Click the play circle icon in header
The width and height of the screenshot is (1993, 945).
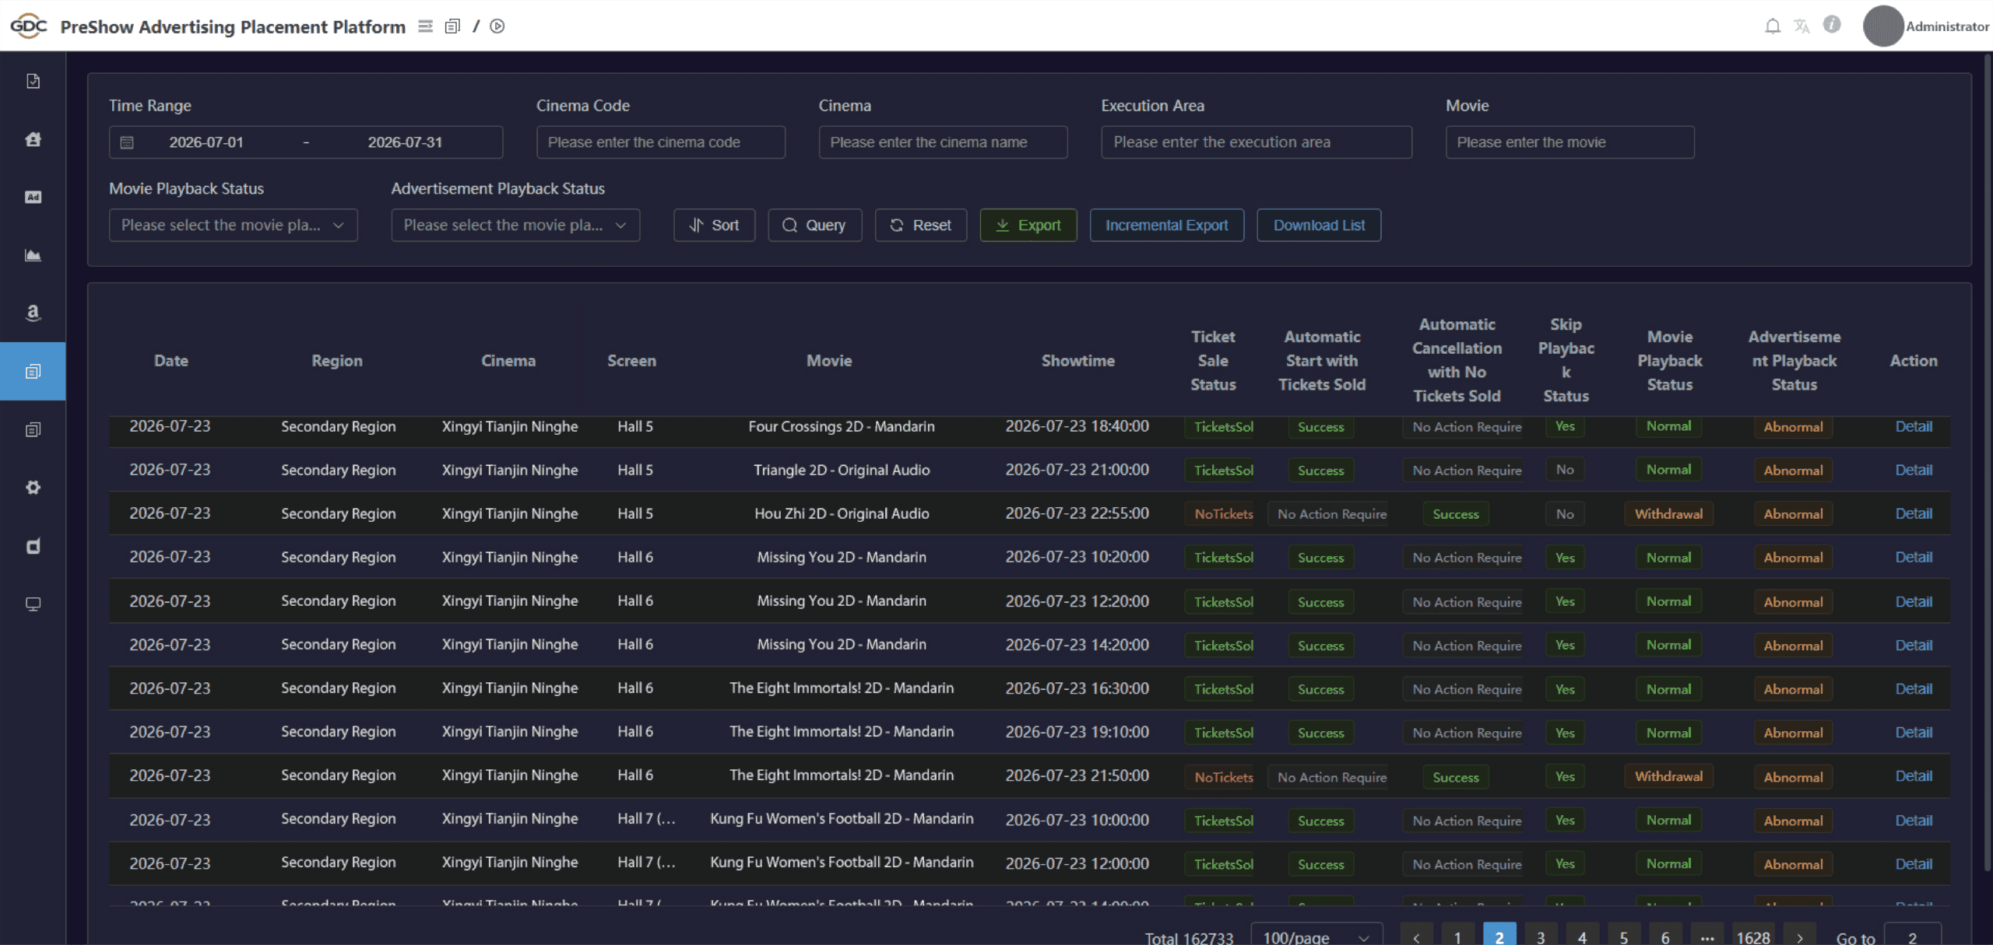497,26
